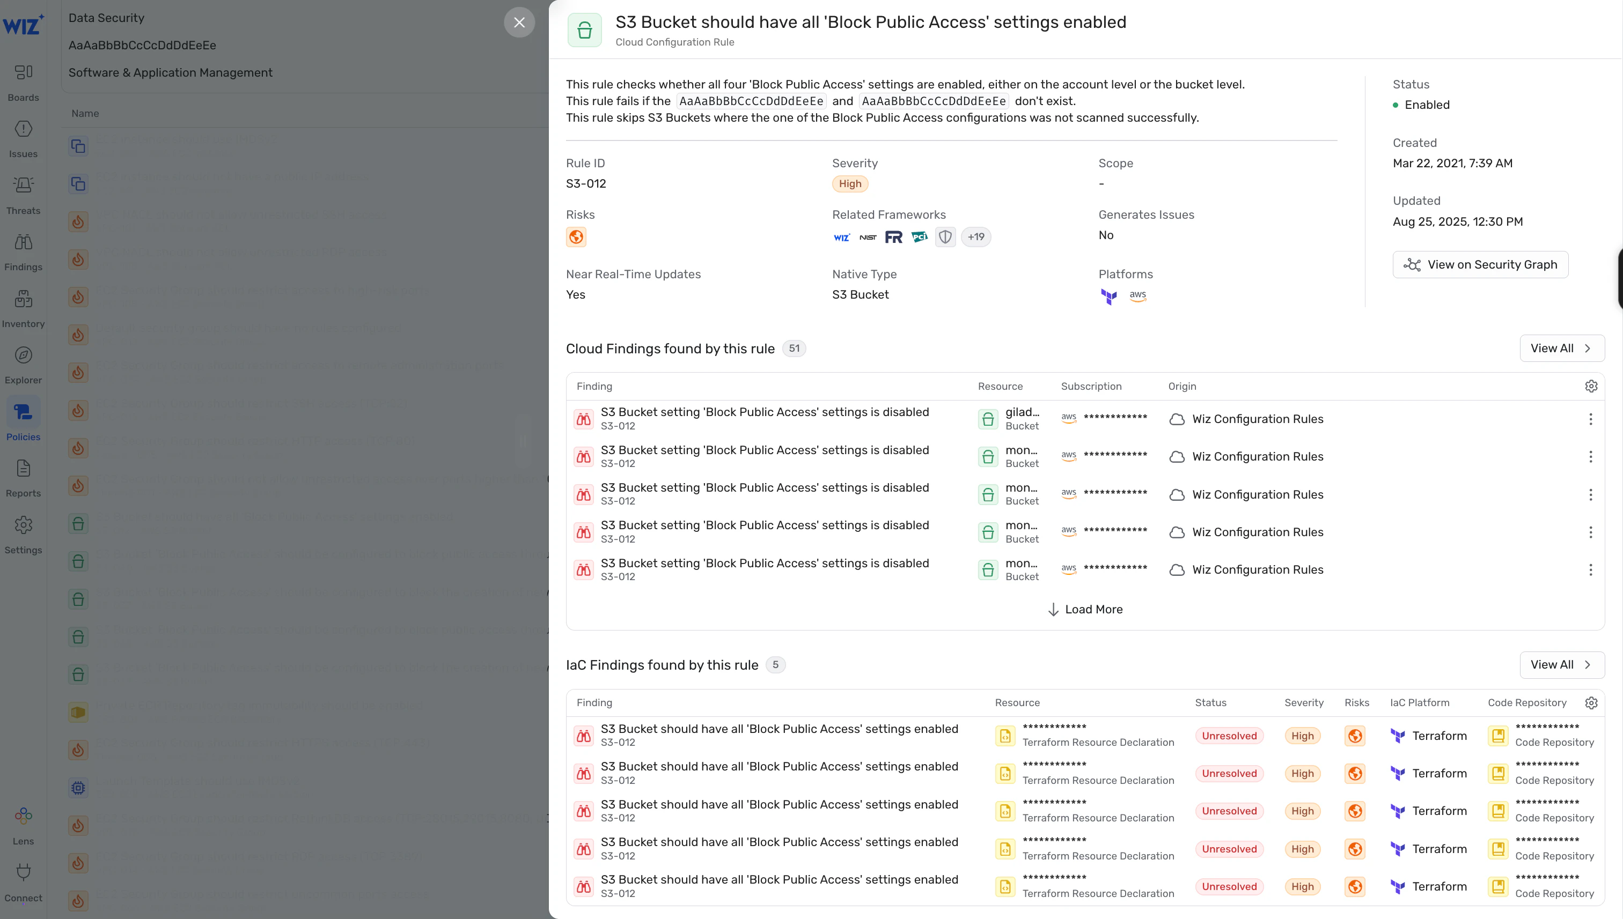The image size is (1623, 919).
Task: Open the first IaC Code Repository entry
Action: pyautogui.click(x=1541, y=736)
